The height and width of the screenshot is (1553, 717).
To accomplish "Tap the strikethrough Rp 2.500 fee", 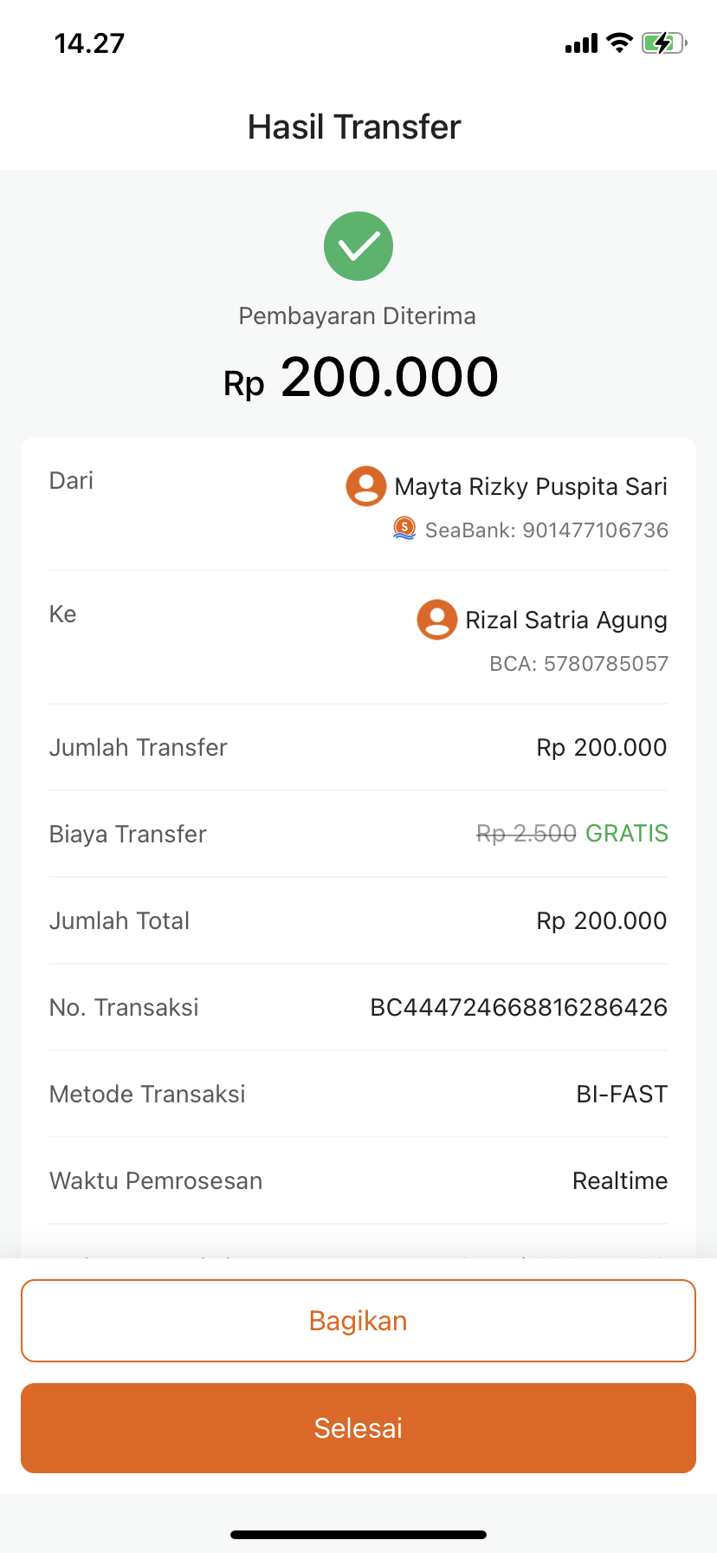I will pyautogui.click(x=526, y=834).
